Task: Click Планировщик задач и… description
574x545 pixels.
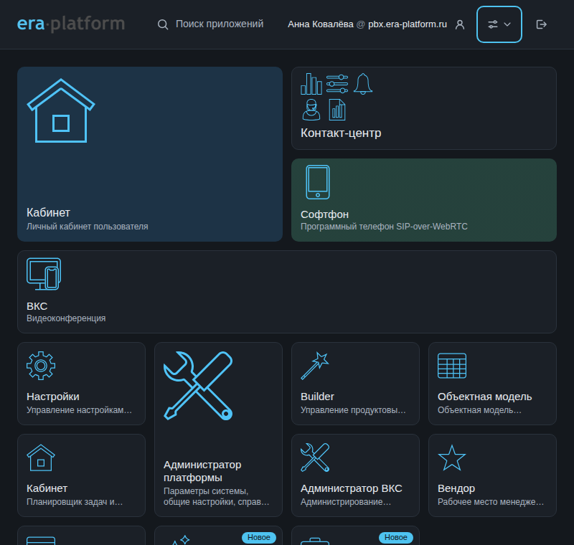Action: click(75, 502)
